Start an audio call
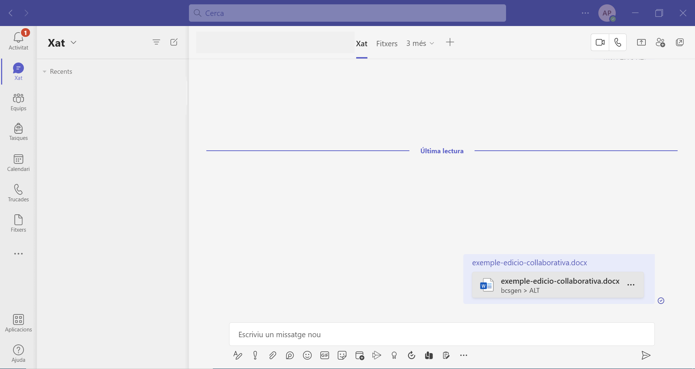Screen dimensions: 695x369 [618, 43]
